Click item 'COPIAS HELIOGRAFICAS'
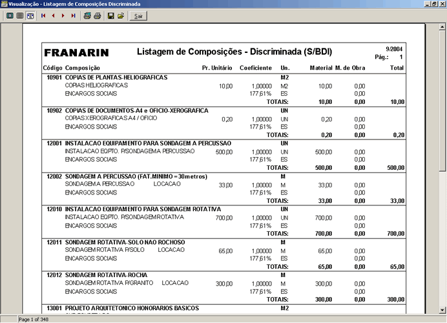The width and height of the screenshot is (447, 323). pos(96,85)
